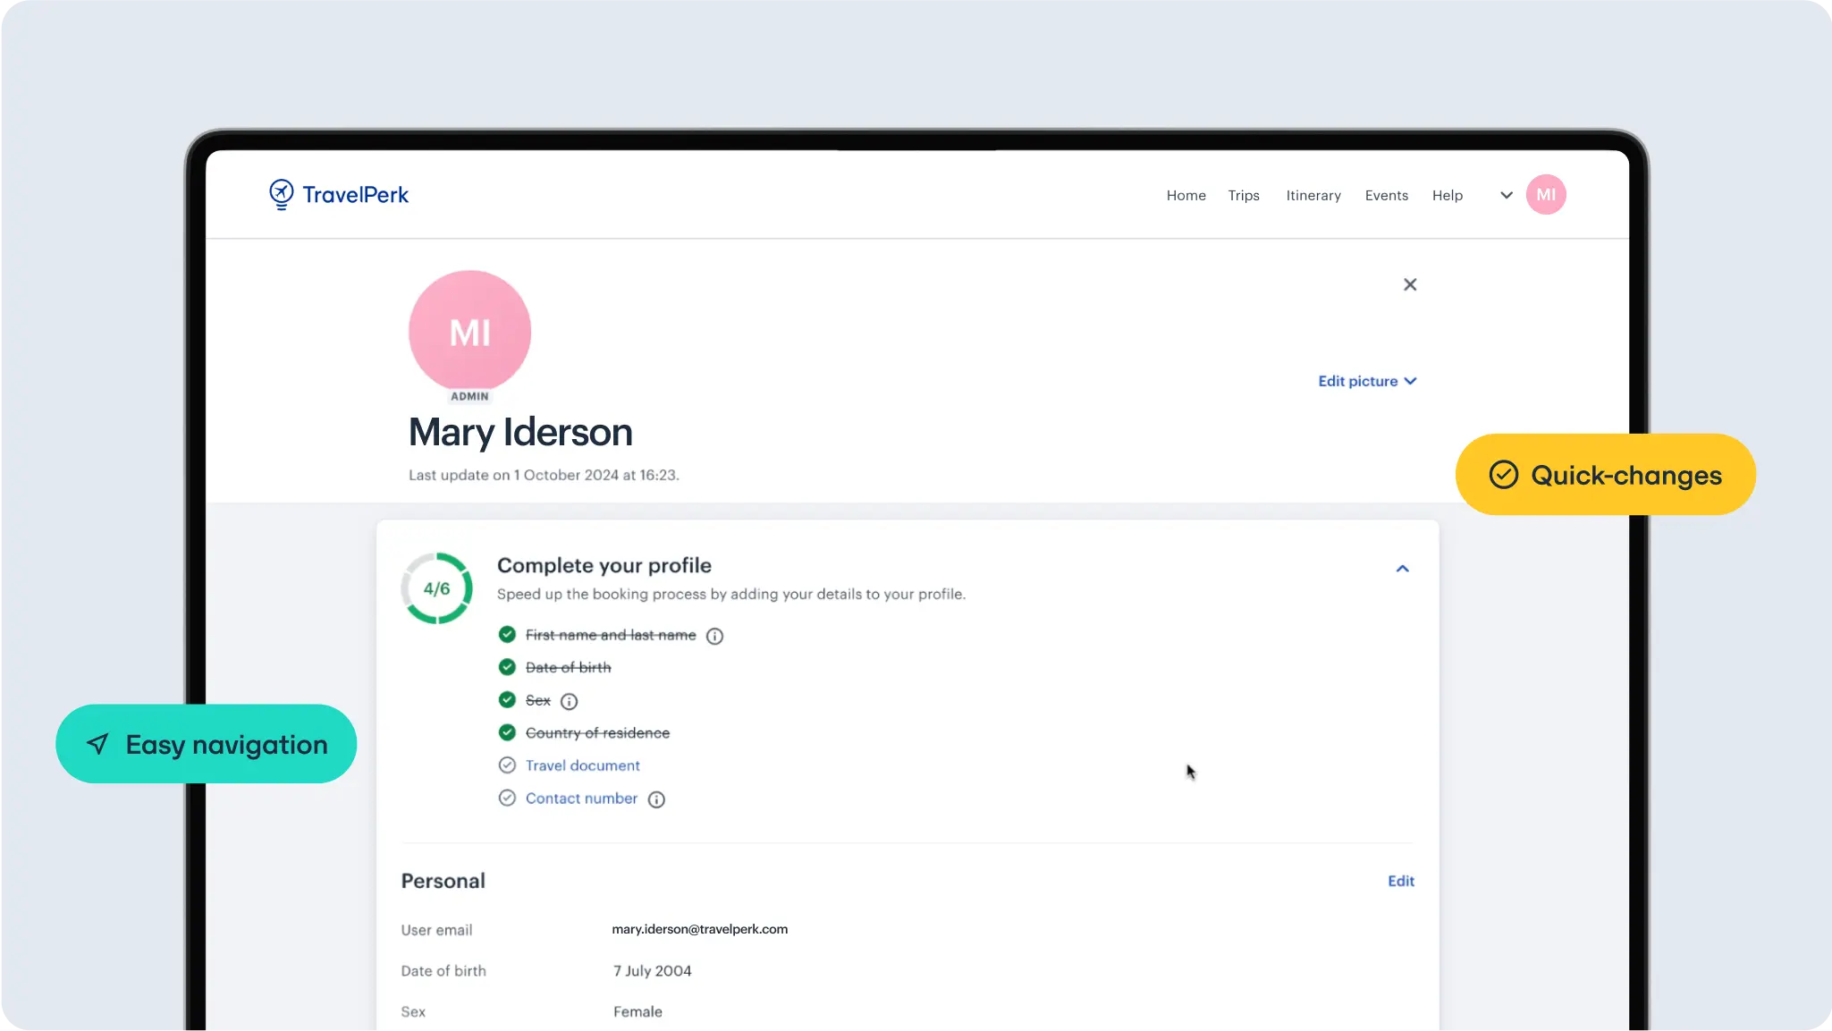Dismiss the profile panel with the X icon
This screenshot has width=1832, height=1031.
click(1410, 283)
